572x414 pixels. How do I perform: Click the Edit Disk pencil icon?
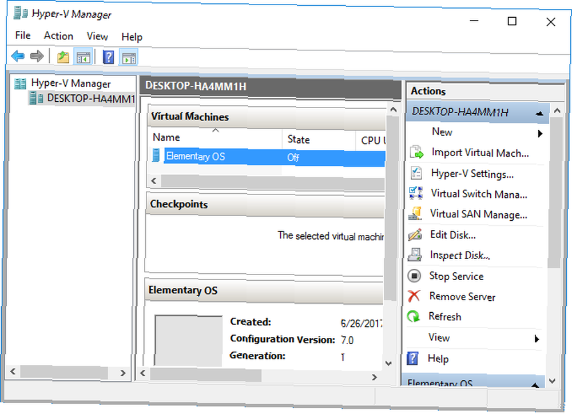(415, 234)
